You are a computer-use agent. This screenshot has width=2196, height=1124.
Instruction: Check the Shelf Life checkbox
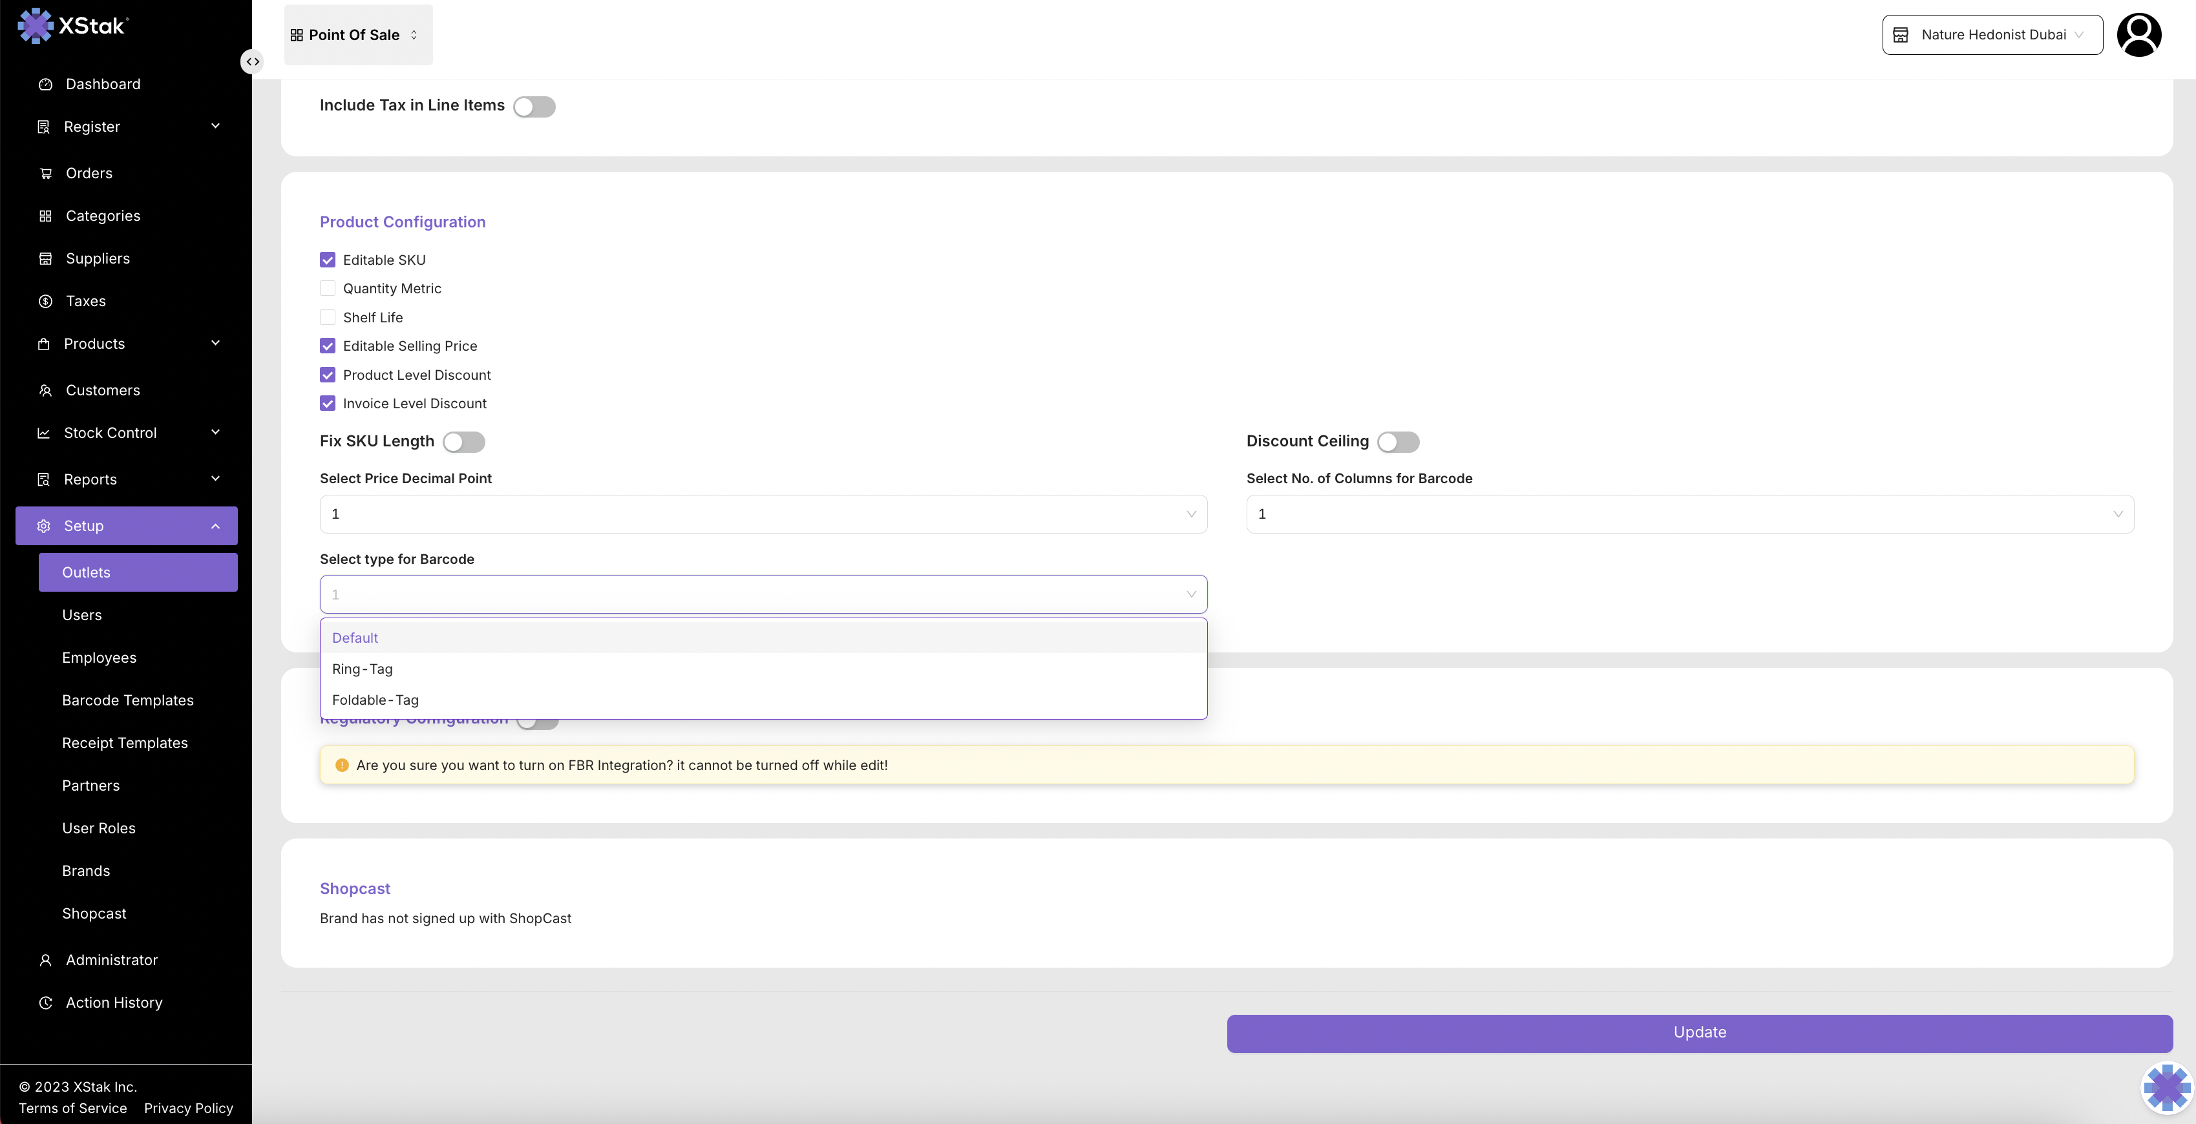328,317
